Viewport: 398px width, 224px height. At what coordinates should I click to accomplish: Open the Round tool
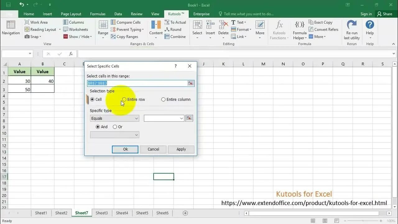tap(173, 30)
